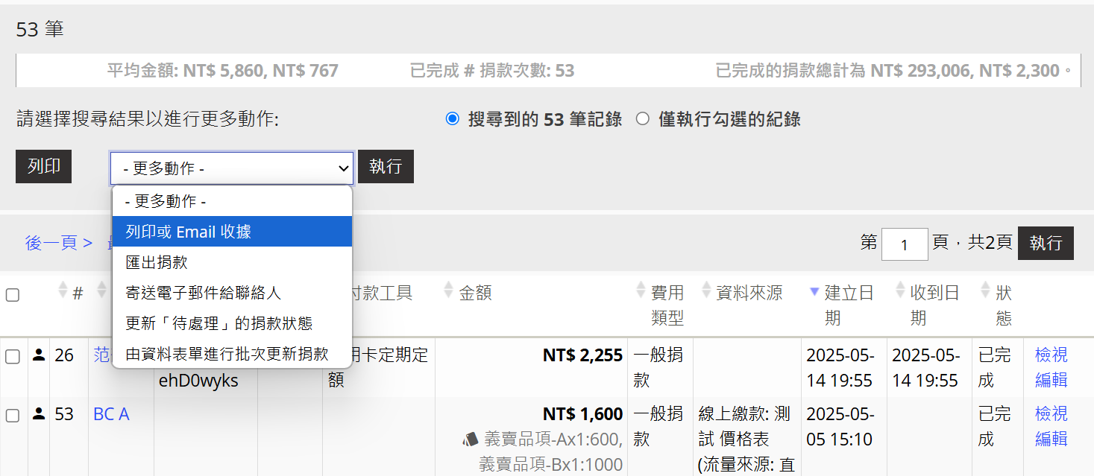The image size is (1094, 476).
Task: Collapse the 更多動作 dropdown box
Action: click(231, 168)
